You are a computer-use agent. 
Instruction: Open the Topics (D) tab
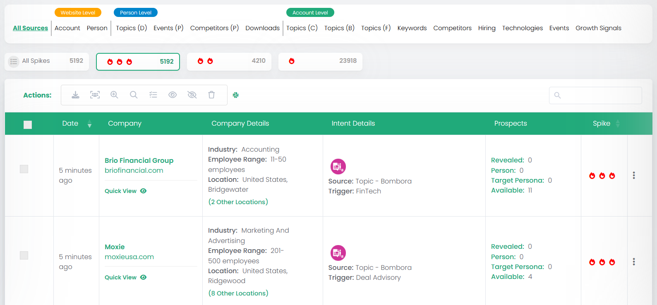(131, 28)
